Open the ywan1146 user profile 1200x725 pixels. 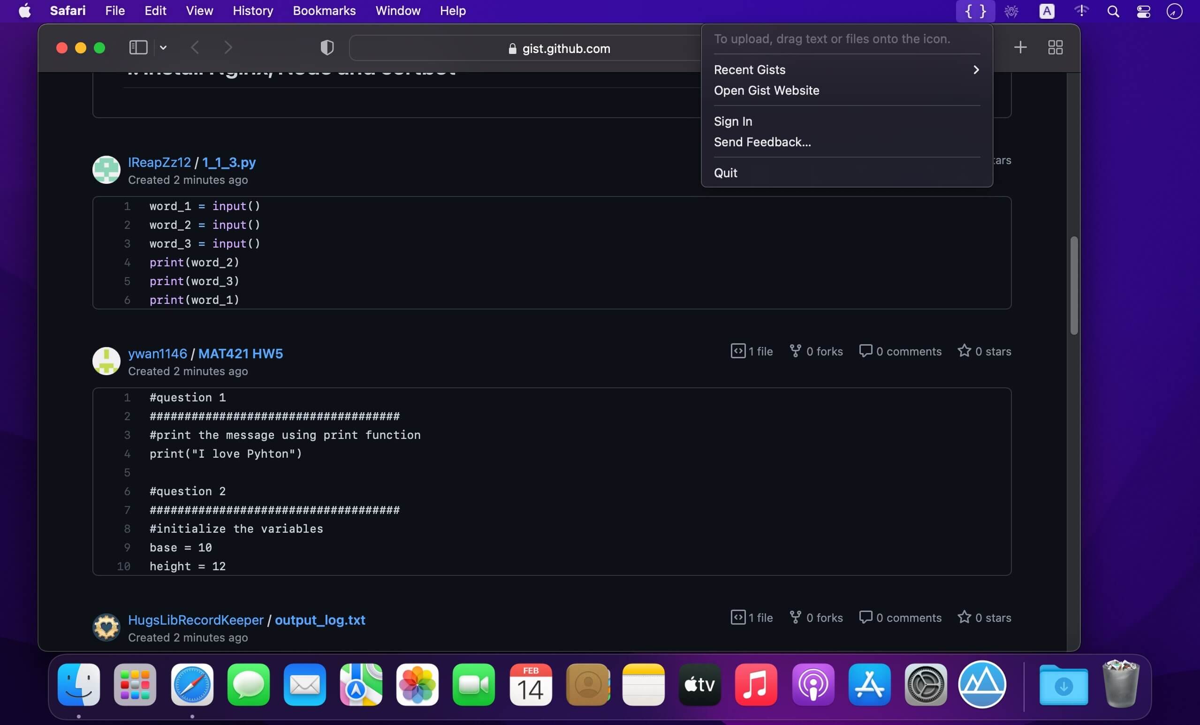click(157, 354)
